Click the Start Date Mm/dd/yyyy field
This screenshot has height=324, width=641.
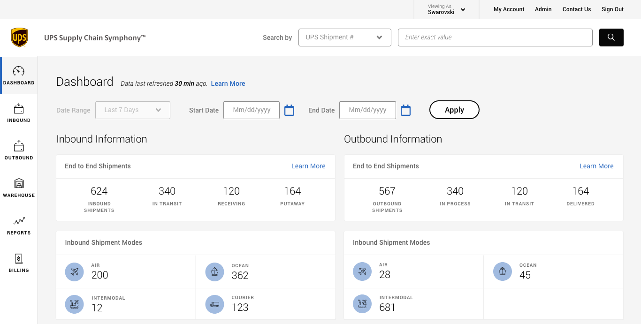pyautogui.click(x=252, y=110)
